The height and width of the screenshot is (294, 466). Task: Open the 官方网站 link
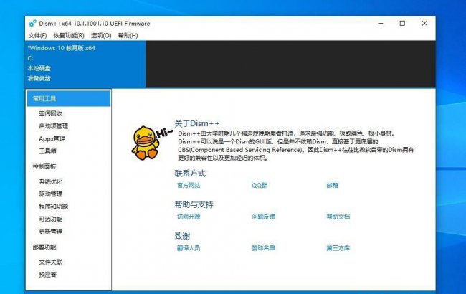189,185
